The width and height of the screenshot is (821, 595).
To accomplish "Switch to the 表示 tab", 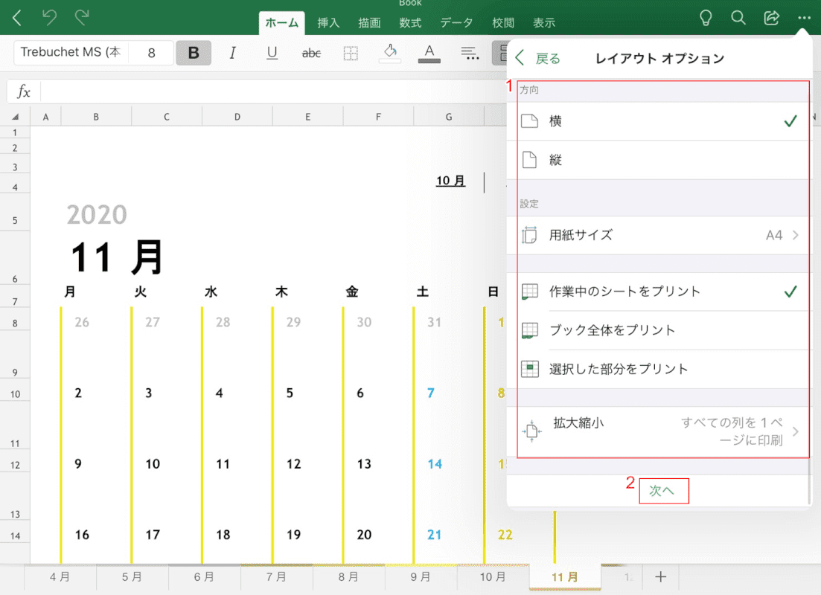I will click(x=544, y=23).
